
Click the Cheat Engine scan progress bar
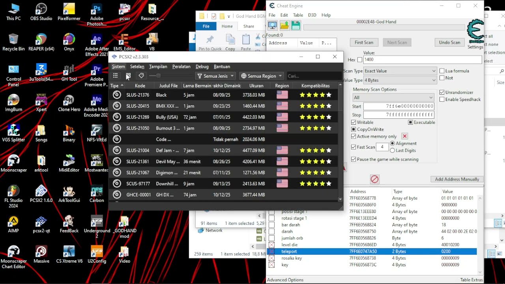[384, 28]
